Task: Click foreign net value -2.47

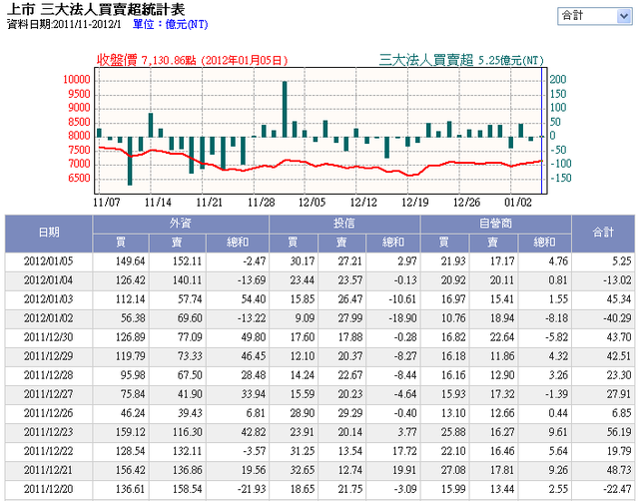Action: (x=254, y=261)
